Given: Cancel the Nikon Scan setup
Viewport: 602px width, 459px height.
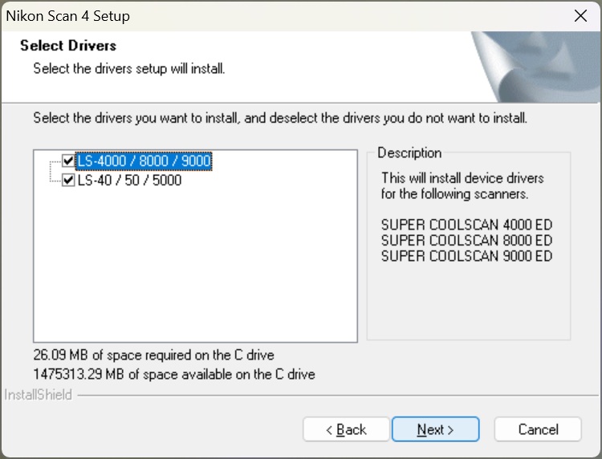Looking at the screenshot, I should click(x=537, y=429).
